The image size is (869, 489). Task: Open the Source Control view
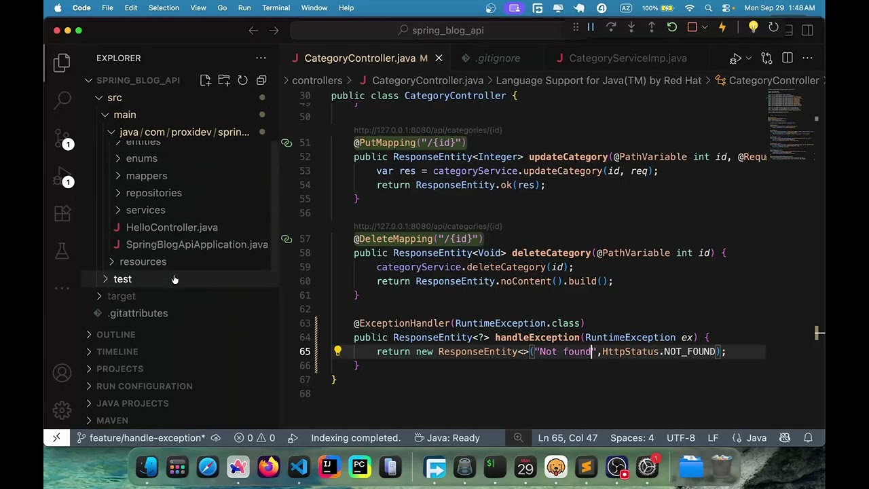click(62, 139)
